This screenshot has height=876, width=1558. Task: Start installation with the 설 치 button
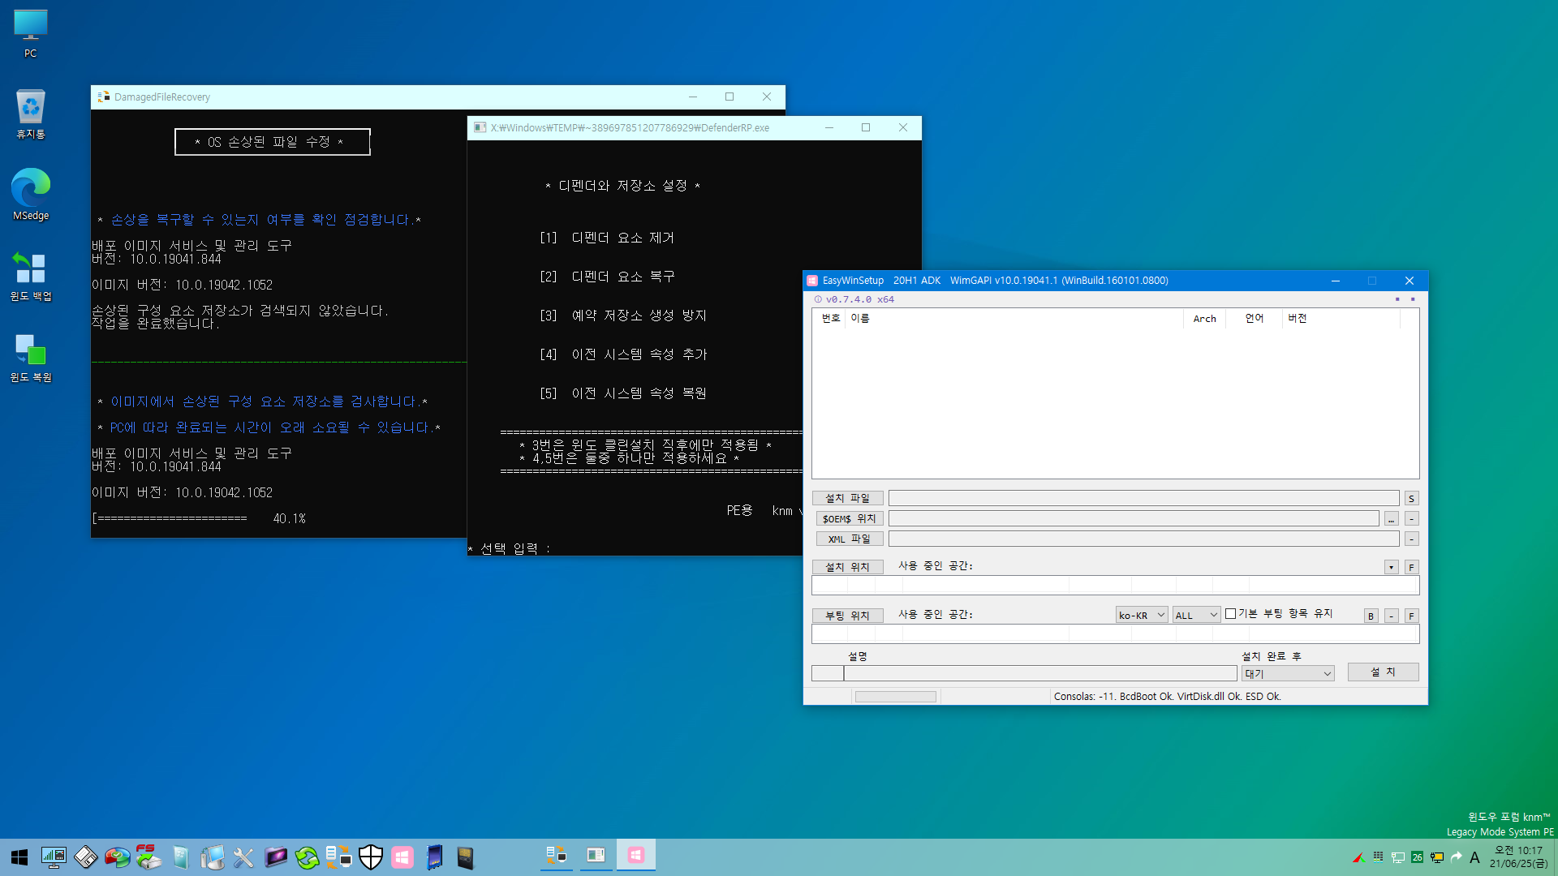click(x=1383, y=672)
